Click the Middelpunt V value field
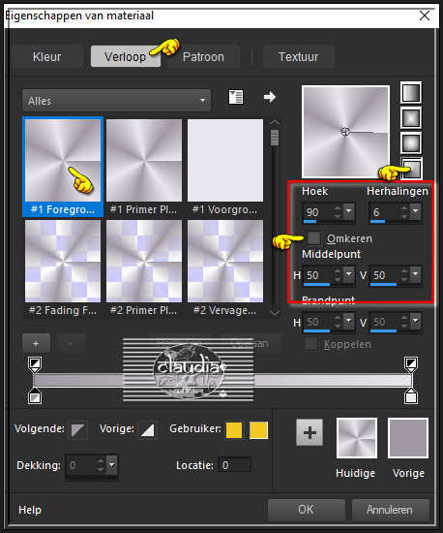Image resolution: width=443 pixels, height=533 pixels. click(384, 275)
